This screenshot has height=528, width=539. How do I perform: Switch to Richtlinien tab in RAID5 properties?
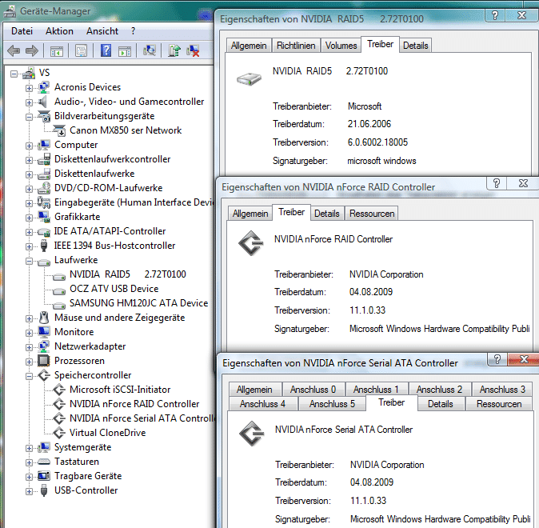[296, 46]
